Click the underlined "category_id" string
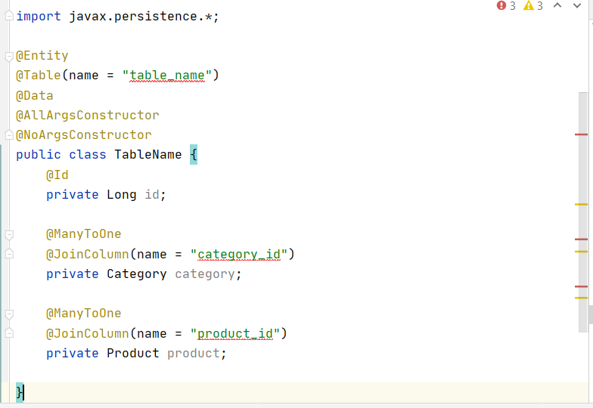The height and width of the screenshot is (408, 593). pyautogui.click(x=239, y=255)
